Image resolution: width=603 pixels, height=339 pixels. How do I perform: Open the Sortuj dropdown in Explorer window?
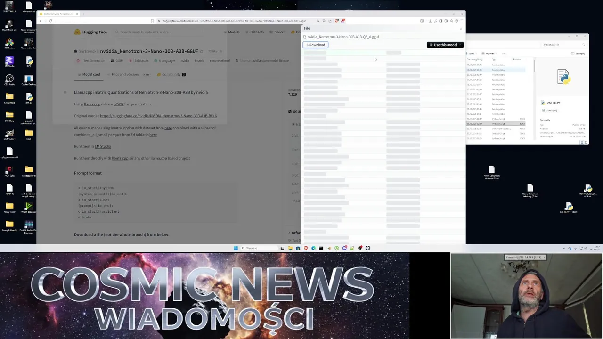coord(473,53)
